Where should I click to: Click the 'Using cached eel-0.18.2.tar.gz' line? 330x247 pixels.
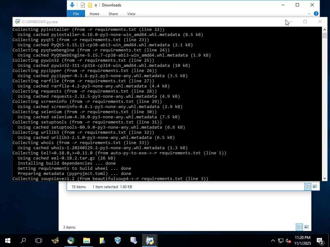click(x=66, y=158)
